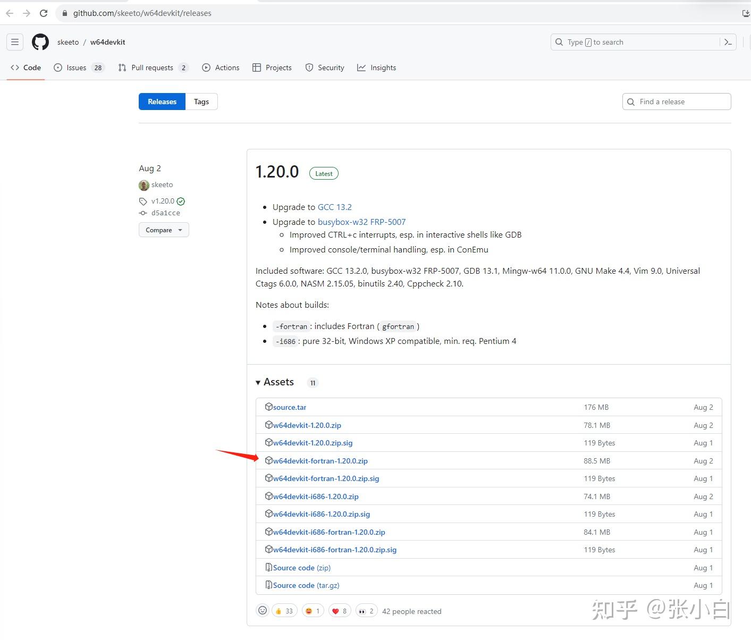751x640 pixels.
Task: Toggle the thumbs-up reaction on the release
Action: point(284,610)
